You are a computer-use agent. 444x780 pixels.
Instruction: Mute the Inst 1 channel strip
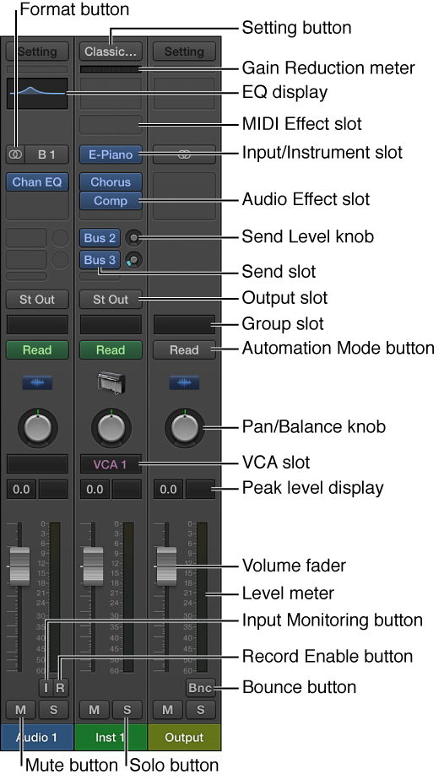(94, 710)
